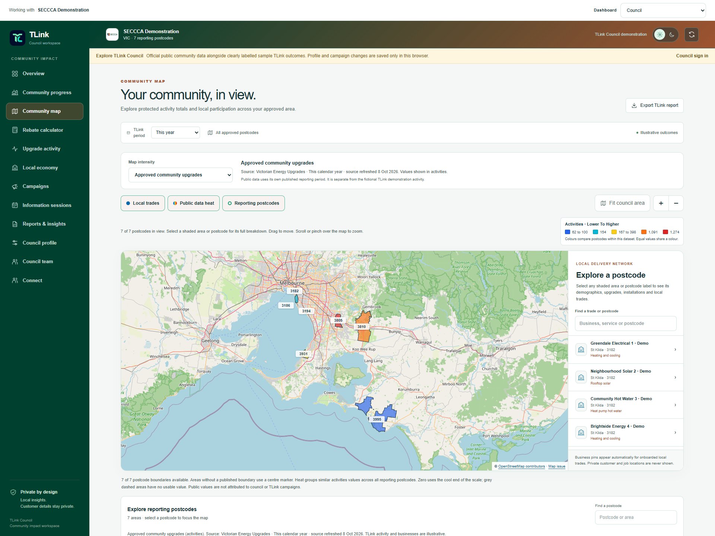
Task: Switch to dark theme moon toggle
Action: click(672, 35)
